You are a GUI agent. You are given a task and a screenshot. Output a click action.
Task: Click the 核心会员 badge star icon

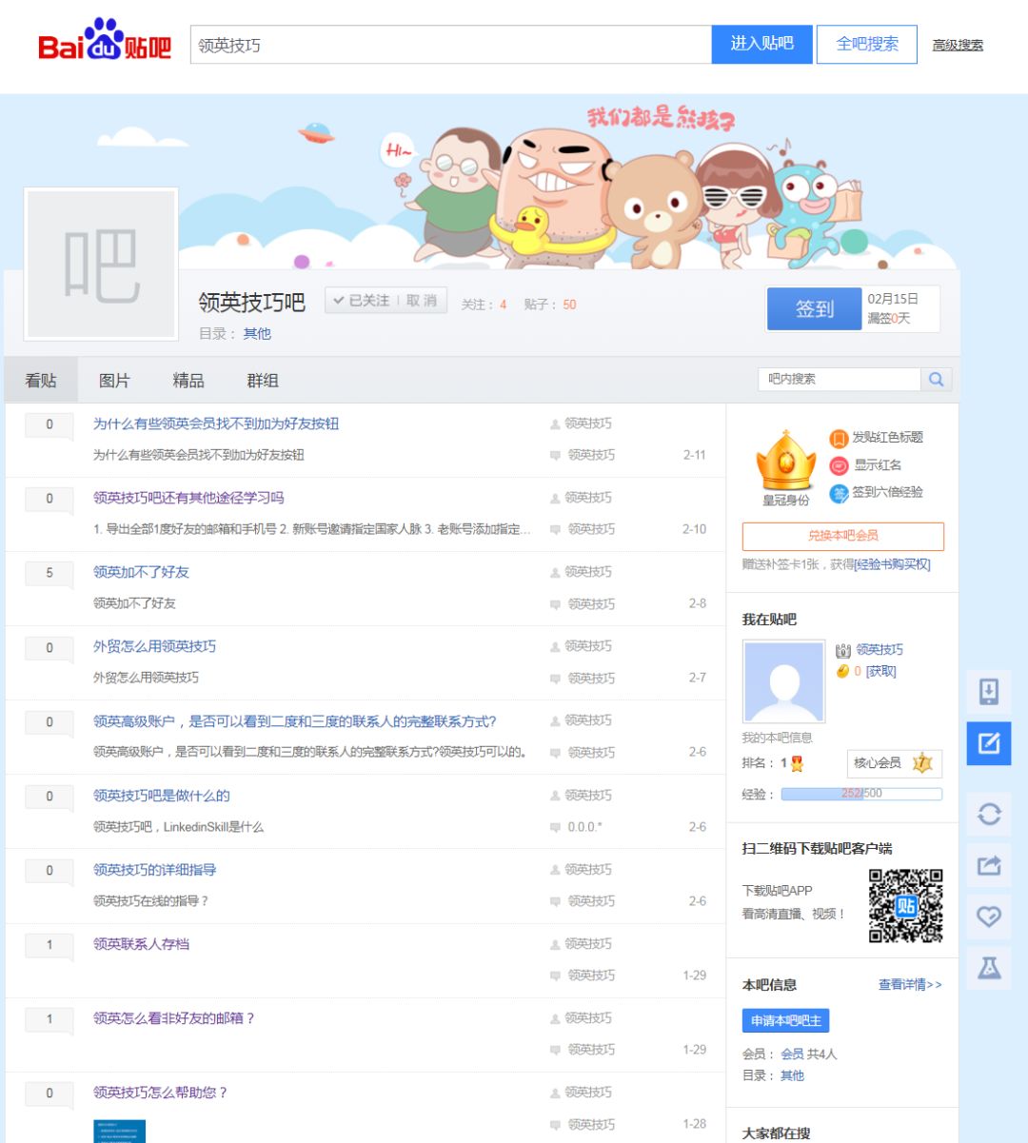point(921,763)
